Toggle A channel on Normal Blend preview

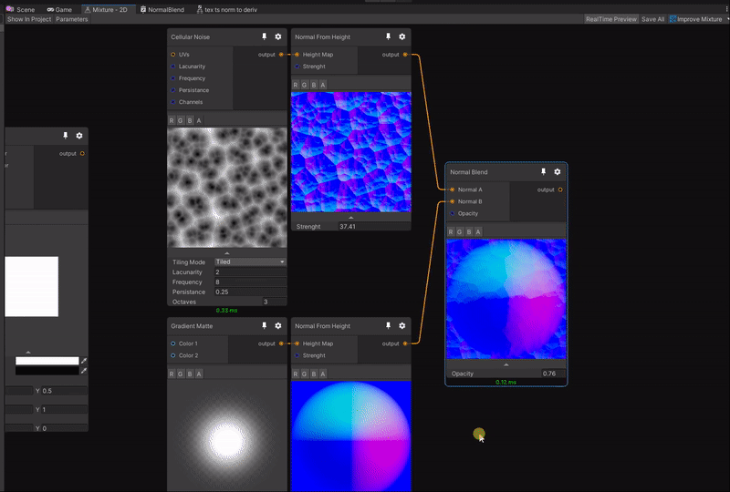(478, 231)
